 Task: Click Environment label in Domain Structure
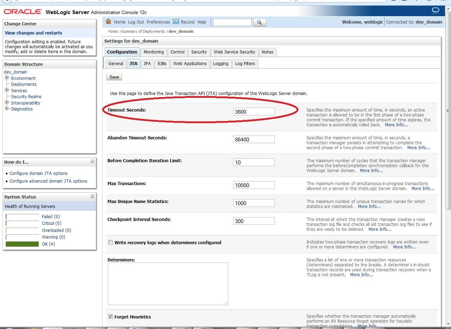click(x=23, y=78)
